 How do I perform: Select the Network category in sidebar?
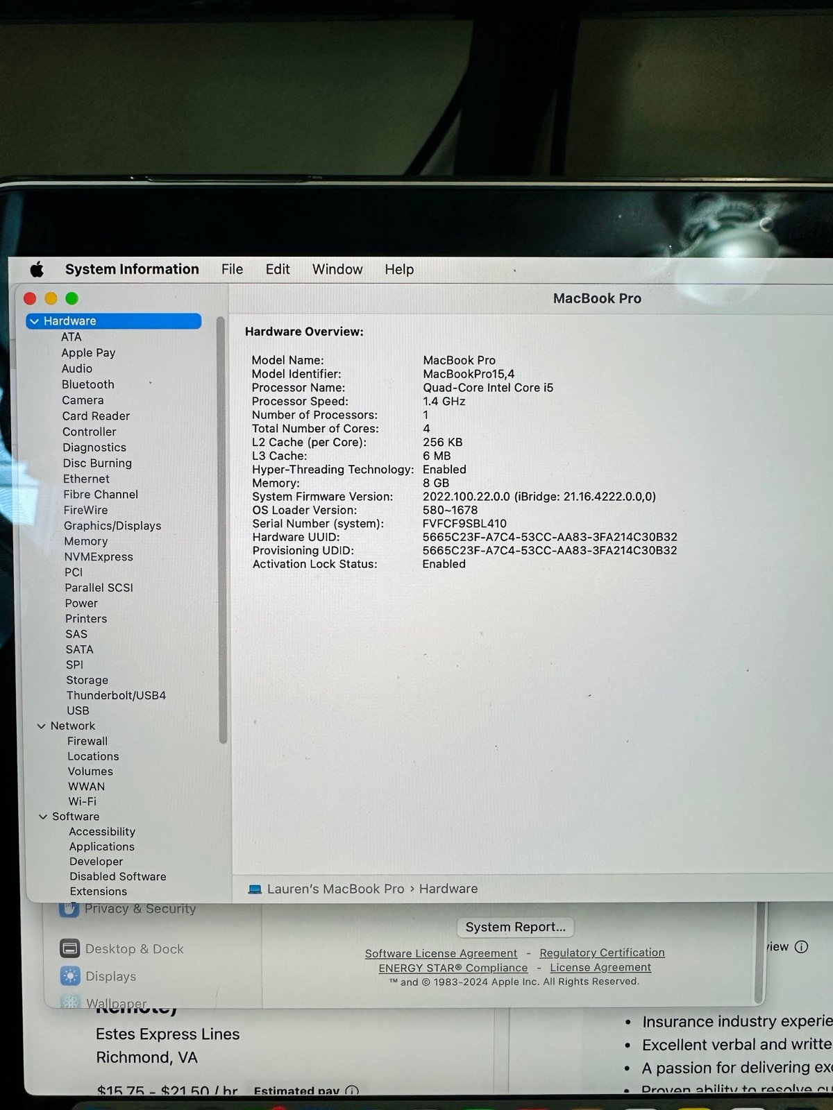73,726
